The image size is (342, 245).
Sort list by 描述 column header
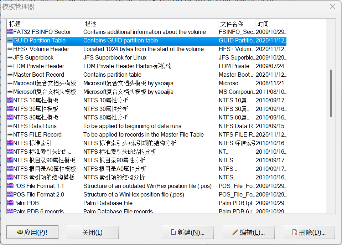(x=150, y=24)
